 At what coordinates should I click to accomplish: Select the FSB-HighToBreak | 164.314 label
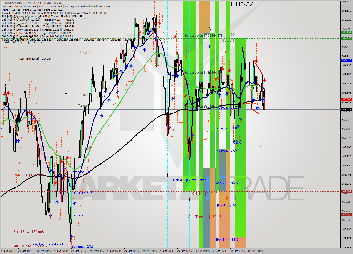pyautogui.click(x=35, y=59)
